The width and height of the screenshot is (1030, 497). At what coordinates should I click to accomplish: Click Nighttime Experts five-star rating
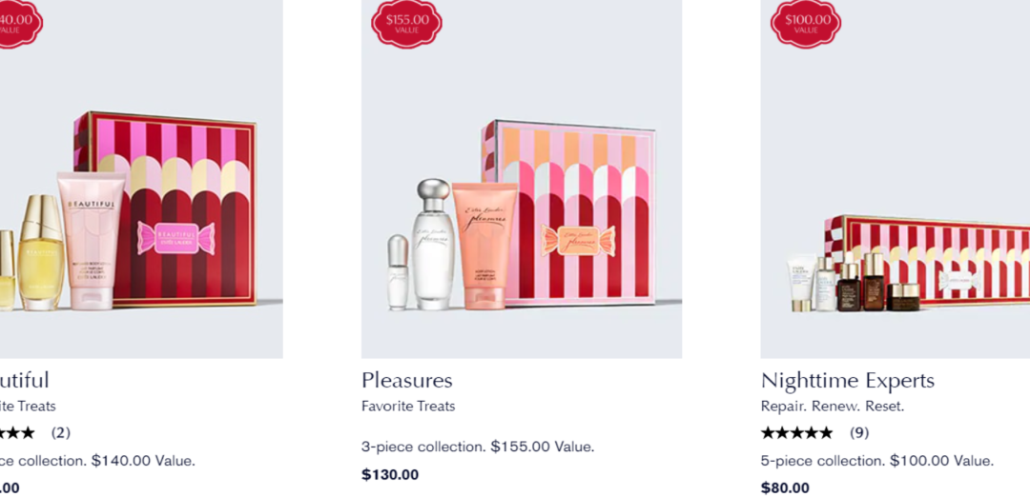796,433
